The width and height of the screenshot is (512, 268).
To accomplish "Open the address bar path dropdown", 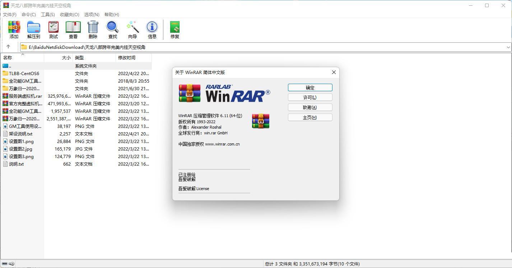I will [508, 47].
